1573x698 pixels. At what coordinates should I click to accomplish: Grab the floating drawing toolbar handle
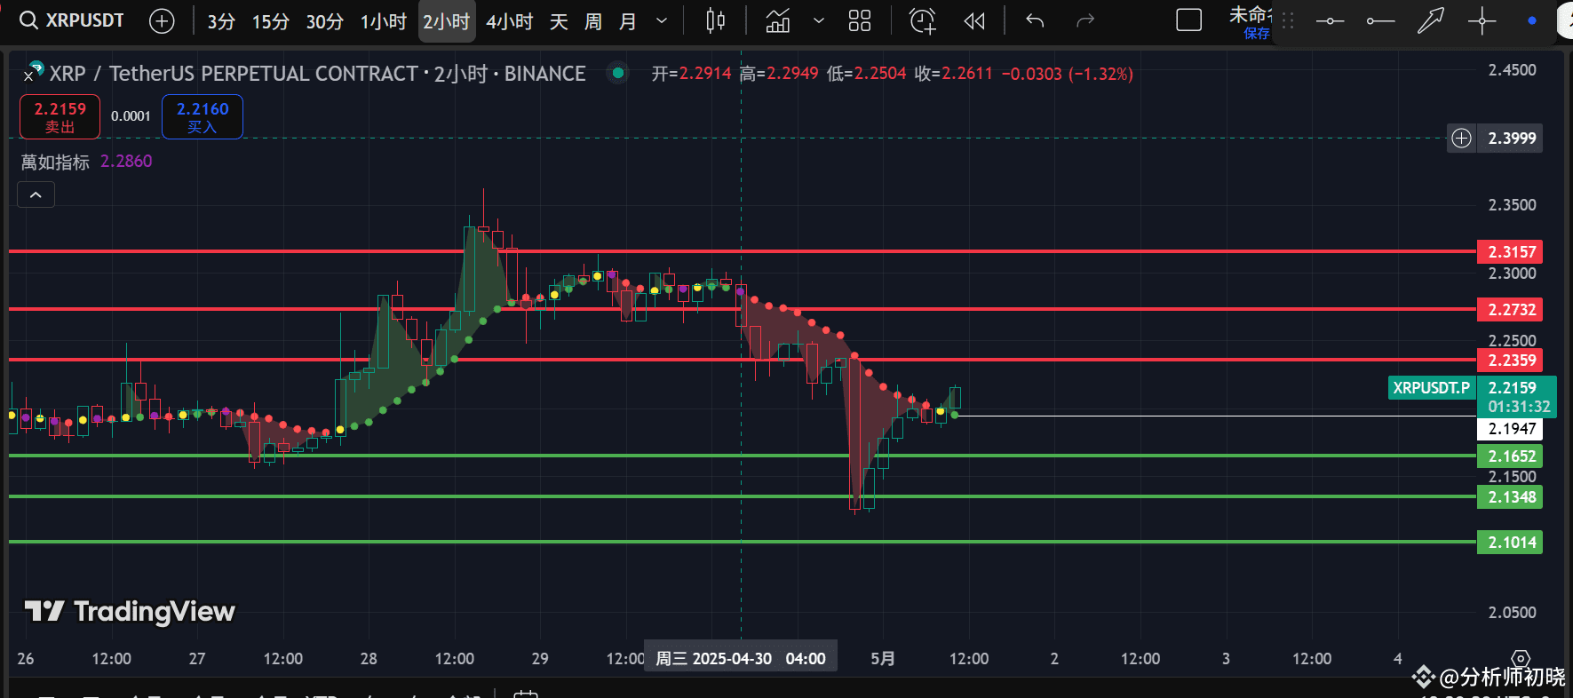pyautogui.click(x=1288, y=20)
